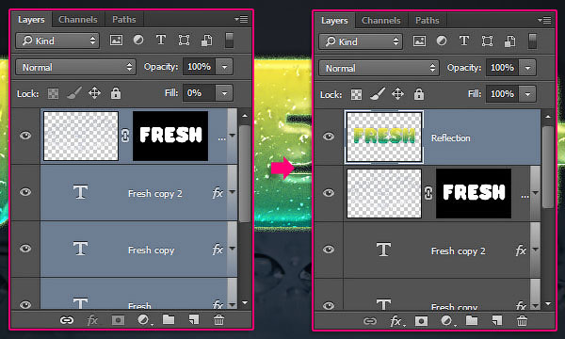This screenshot has width=565, height=339.
Task: Switch to Paths tab in left panel
Action: point(124,20)
